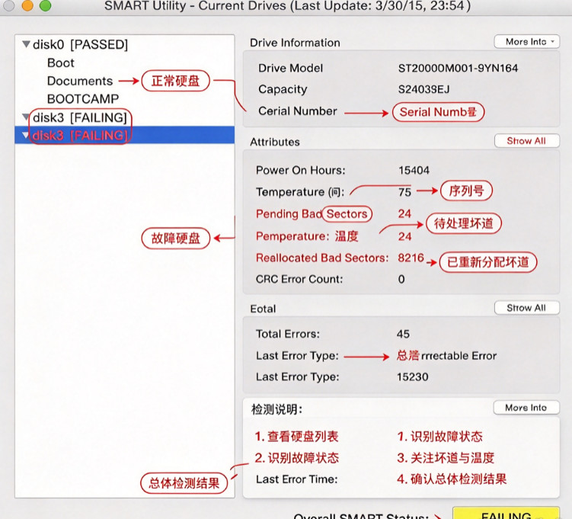The height and width of the screenshot is (519, 572).
Task: Select the BOOTCAMP volume
Action: tap(83, 99)
